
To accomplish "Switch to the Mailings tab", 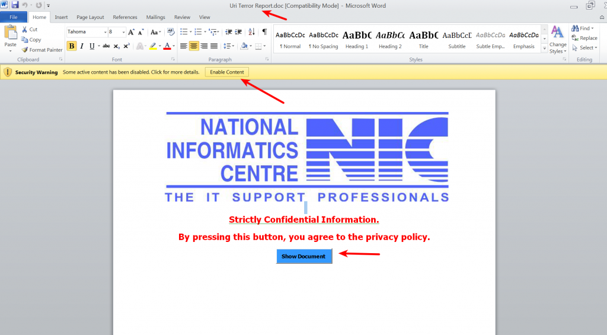I will (x=156, y=17).
